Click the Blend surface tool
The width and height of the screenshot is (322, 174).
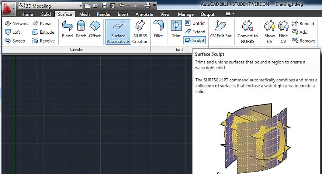click(67, 29)
